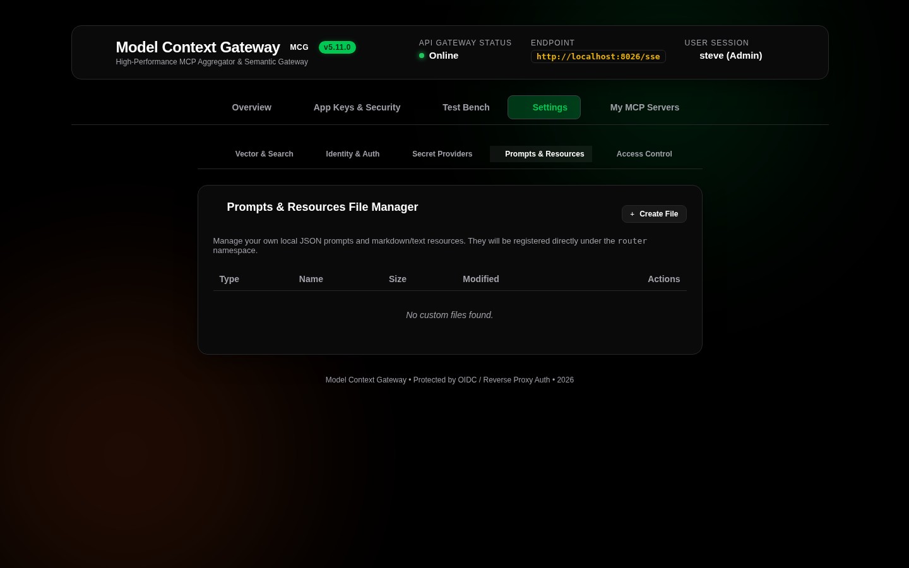The image size is (909, 568).
Task: Switch to Secret Providers subtab
Action: 442,154
